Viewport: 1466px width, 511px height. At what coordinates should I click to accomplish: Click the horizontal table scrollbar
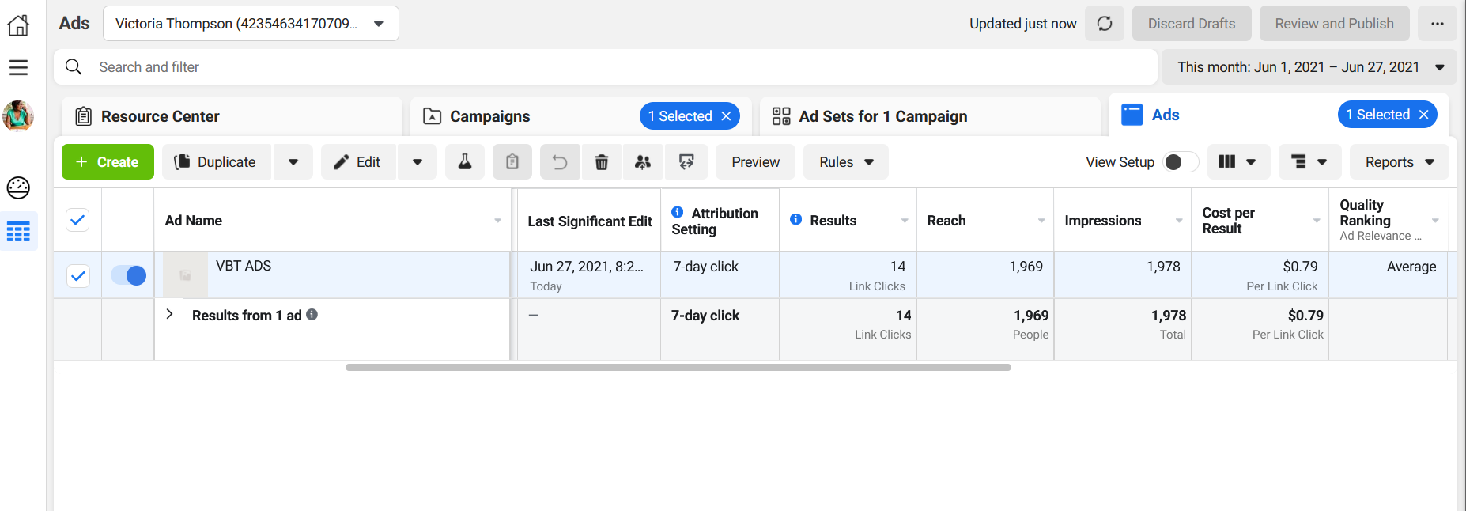pos(678,367)
